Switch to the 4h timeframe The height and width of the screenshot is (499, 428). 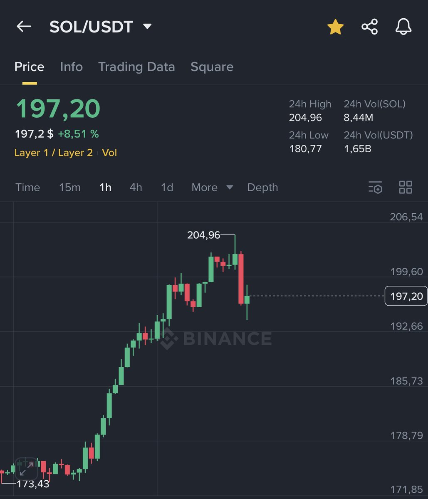[135, 188]
